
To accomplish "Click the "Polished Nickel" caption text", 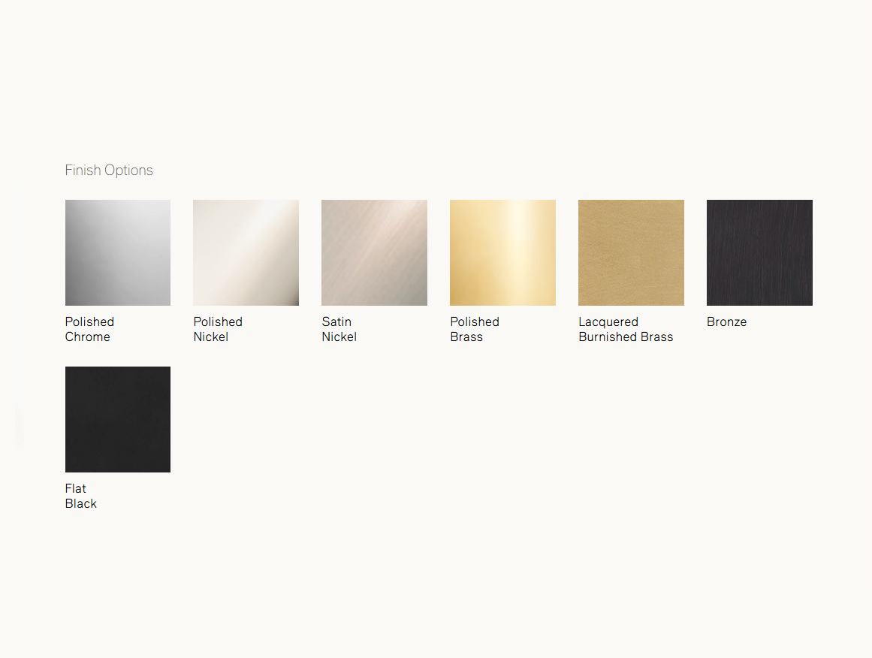I will (218, 329).
